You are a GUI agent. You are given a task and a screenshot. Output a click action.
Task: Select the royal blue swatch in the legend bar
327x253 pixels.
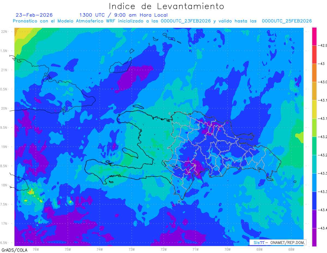click(314, 201)
